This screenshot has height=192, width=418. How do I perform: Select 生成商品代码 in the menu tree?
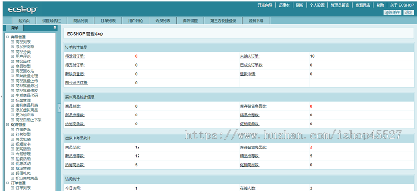click(x=27, y=96)
